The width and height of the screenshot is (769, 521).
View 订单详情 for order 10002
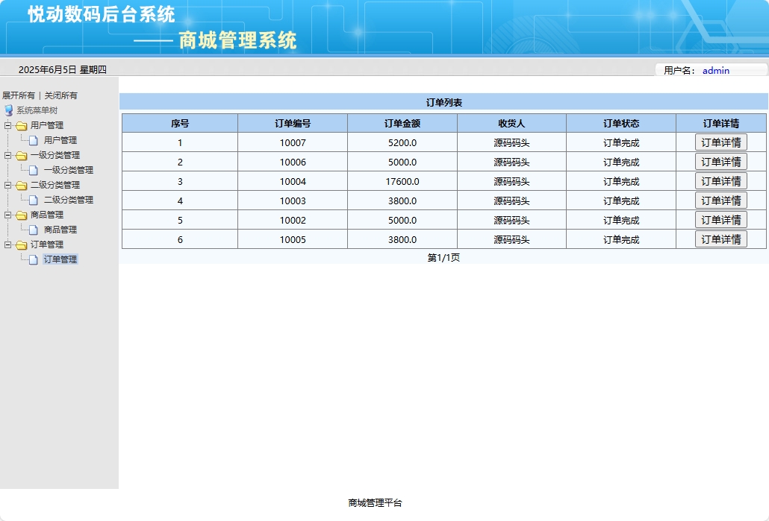pos(721,220)
